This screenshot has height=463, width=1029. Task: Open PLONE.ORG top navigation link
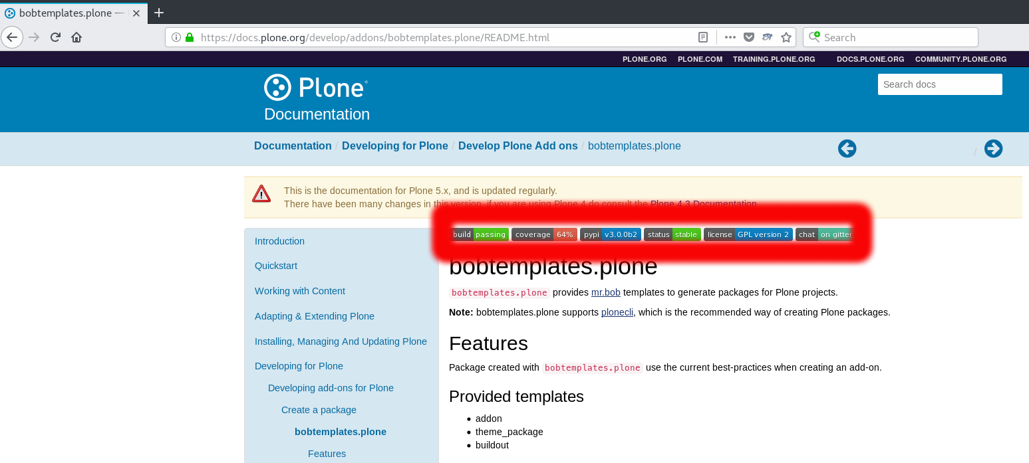[x=645, y=59]
